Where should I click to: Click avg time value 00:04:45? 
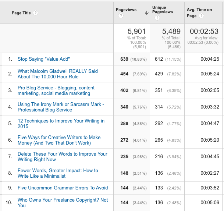tap(210, 157)
